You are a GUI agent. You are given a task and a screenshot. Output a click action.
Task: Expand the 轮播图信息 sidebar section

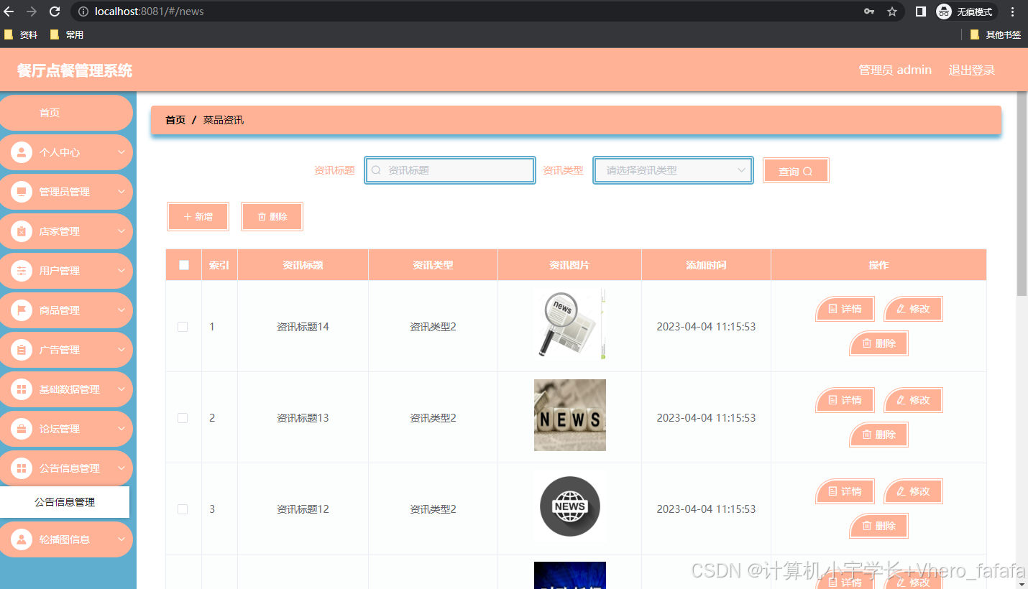click(122, 539)
